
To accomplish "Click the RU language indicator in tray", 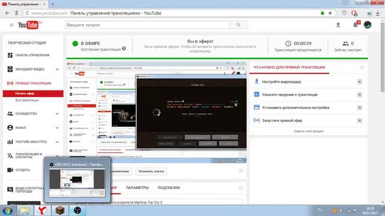I will click(320, 210).
